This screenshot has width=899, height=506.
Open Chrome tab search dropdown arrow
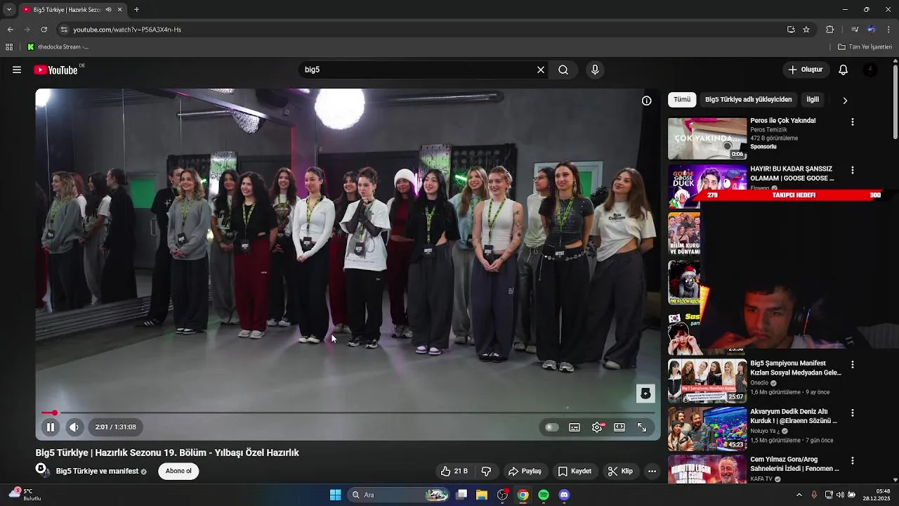[x=8, y=10]
